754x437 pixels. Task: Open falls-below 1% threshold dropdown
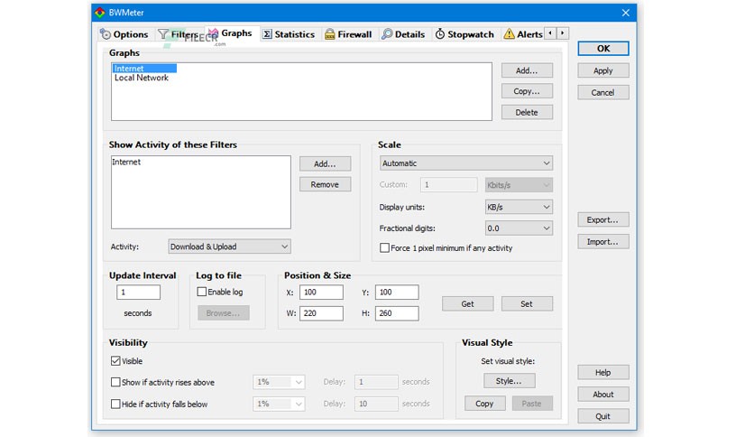[x=279, y=404]
